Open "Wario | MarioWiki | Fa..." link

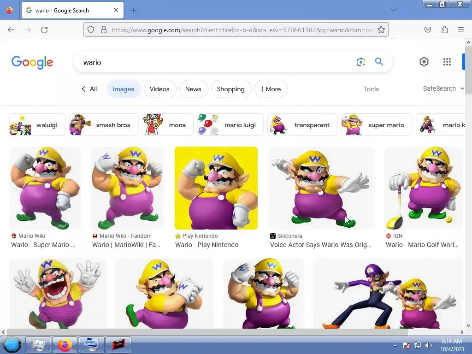coord(126,245)
